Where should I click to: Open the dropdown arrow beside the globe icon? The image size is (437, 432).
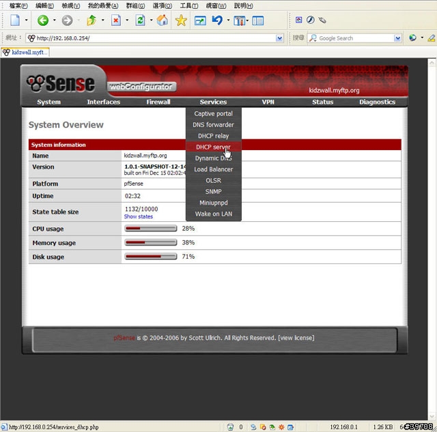[422, 38]
